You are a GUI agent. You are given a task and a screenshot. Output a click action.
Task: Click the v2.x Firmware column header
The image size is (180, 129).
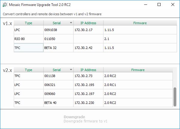138,70
